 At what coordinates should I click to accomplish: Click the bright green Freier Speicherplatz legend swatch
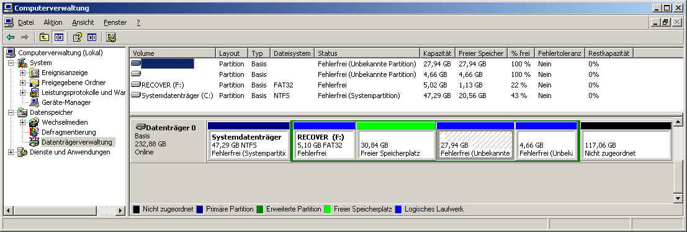coord(327,209)
